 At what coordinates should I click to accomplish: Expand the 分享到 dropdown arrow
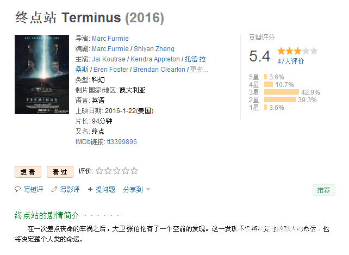click(x=148, y=190)
